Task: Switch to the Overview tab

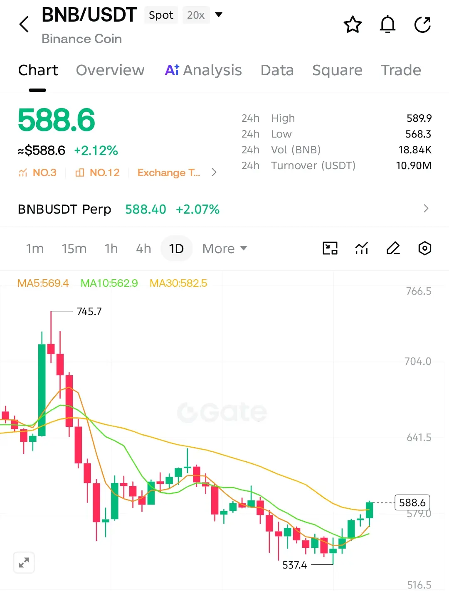Action: click(110, 70)
